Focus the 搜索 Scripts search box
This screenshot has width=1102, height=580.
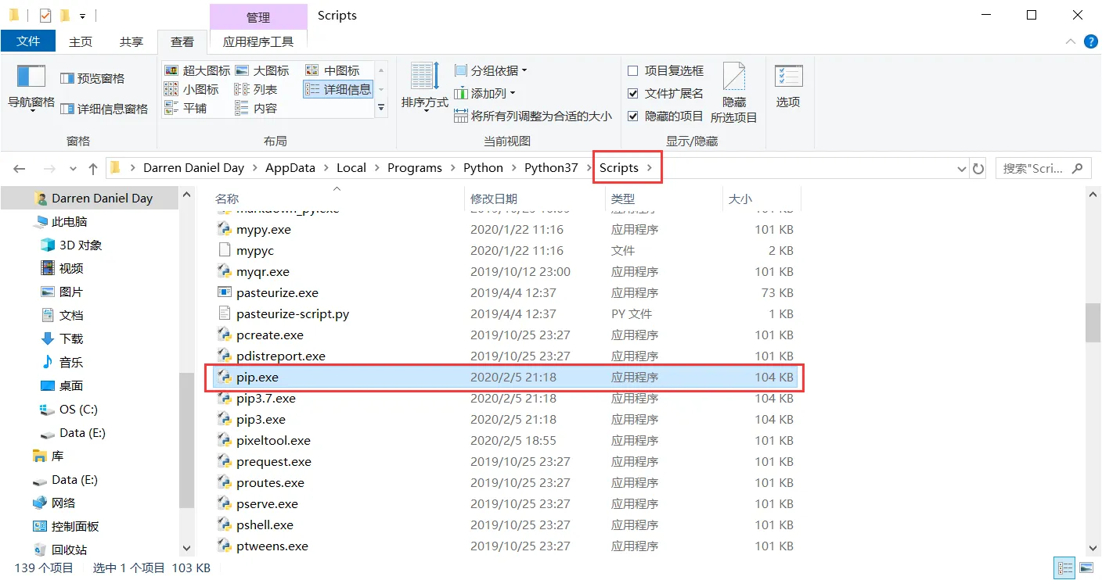click(1043, 168)
